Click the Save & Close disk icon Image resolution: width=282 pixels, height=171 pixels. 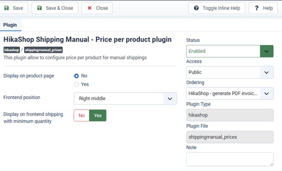pos(39,8)
